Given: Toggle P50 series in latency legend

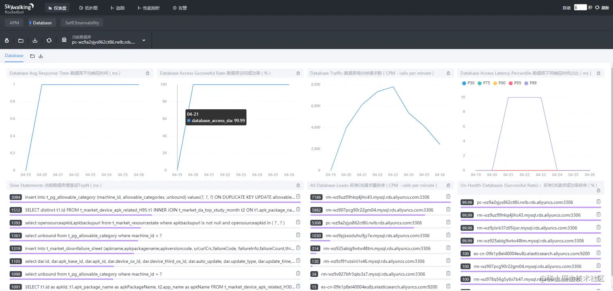Looking at the screenshot, I should 468,83.
